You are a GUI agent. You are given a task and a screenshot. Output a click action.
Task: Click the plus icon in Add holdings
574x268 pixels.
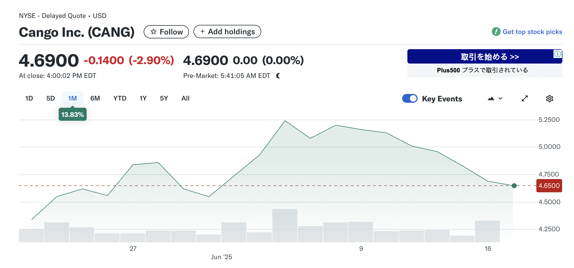point(203,31)
